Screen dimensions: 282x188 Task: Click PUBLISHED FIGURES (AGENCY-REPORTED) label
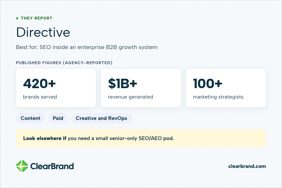tap(64, 63)
